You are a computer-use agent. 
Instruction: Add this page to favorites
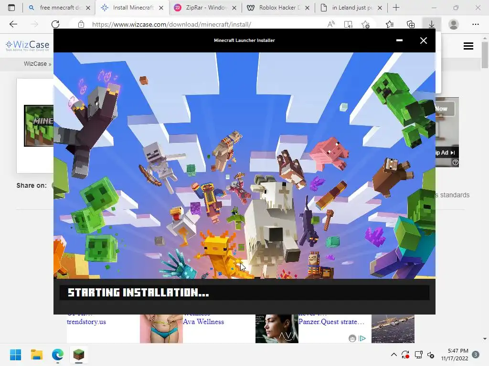coord(365,24)
